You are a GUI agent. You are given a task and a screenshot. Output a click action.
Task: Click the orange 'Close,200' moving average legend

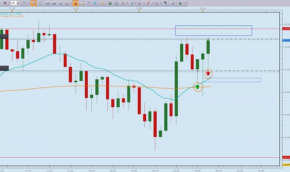[x=12, y=16]
